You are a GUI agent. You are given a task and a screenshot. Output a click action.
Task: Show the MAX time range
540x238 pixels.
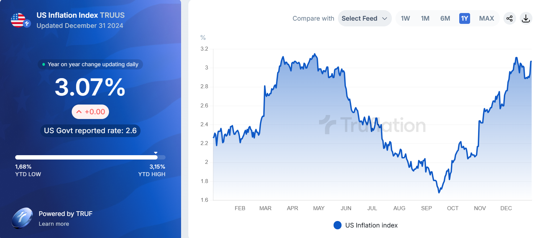[486, 18]
